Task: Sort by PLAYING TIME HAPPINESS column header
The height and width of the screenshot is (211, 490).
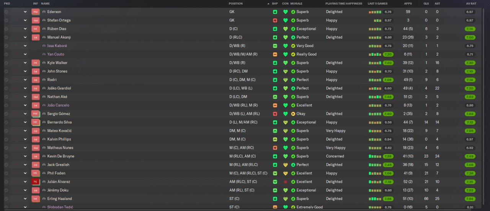Action: (344, 3)
